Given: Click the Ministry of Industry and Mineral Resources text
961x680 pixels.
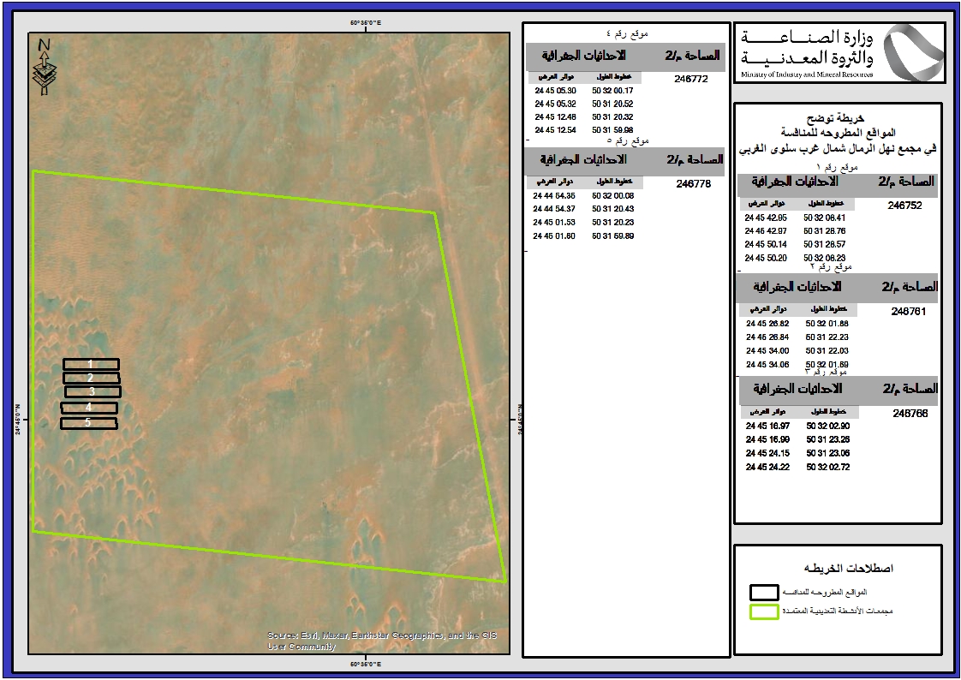Looking at the screenshot, I should [x=803, y=75].
